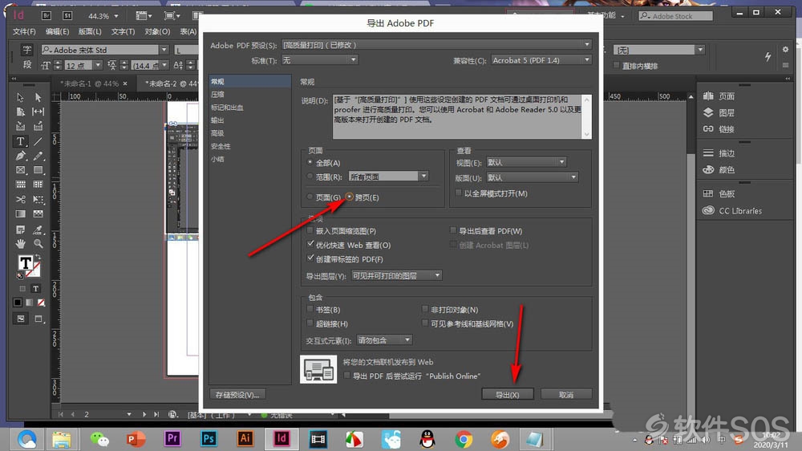Select the Pen tool
802x451 pixels.
tap(20, 156)
